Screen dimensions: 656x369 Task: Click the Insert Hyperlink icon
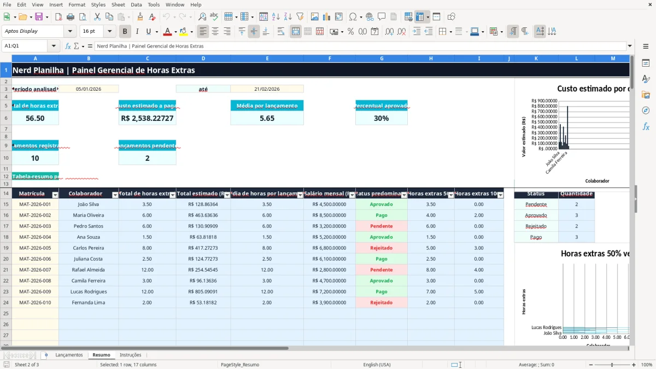[370, 17]
